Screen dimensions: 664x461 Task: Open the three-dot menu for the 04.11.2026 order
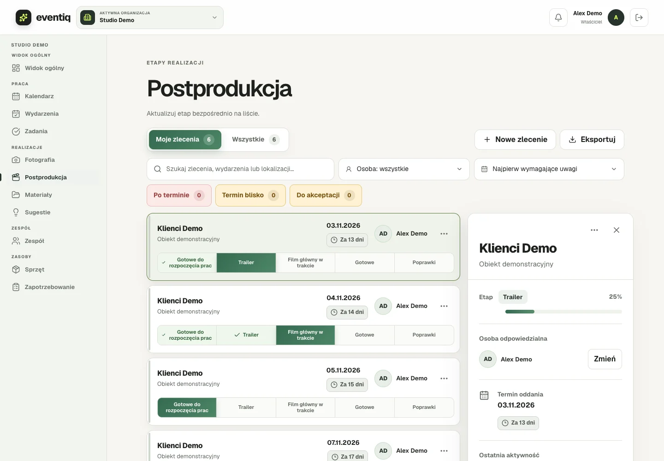(x=444, y=306)
